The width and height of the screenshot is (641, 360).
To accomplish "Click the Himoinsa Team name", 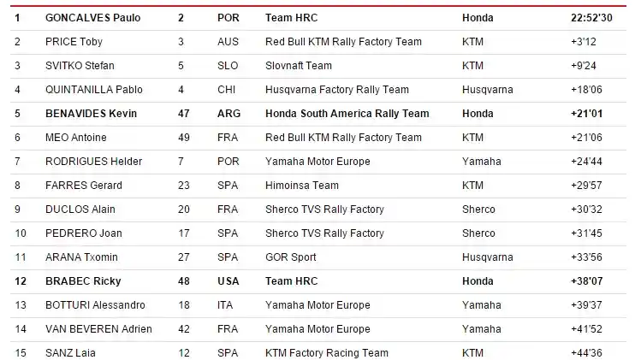I will (301, 185).
